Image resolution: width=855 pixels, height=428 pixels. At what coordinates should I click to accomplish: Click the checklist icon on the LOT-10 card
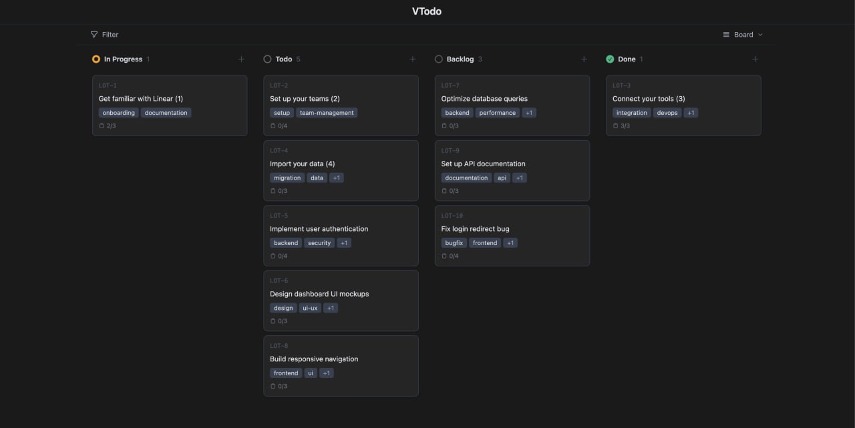coord(444,256)
